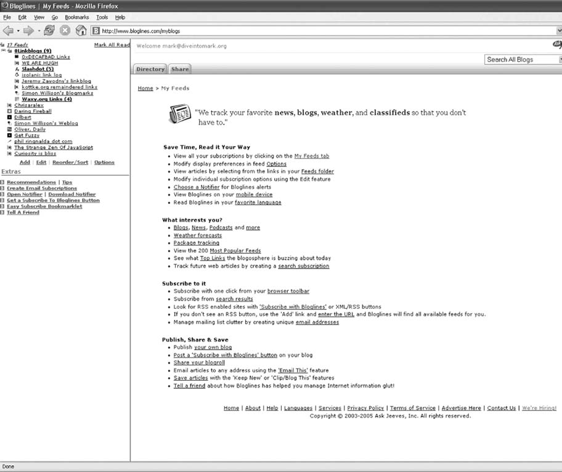
Task: Open the Help menu
Action: [120, 17]
